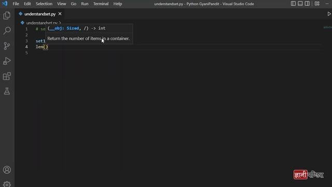Click the window title text

[x=204, y=4]
